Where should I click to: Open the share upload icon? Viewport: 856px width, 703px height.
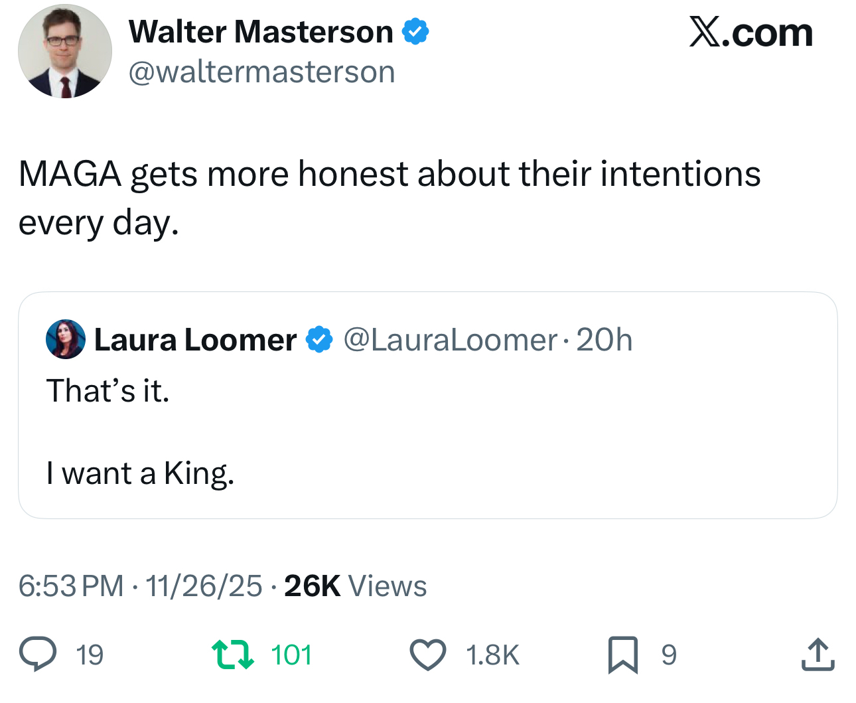(x=818, y=655)
